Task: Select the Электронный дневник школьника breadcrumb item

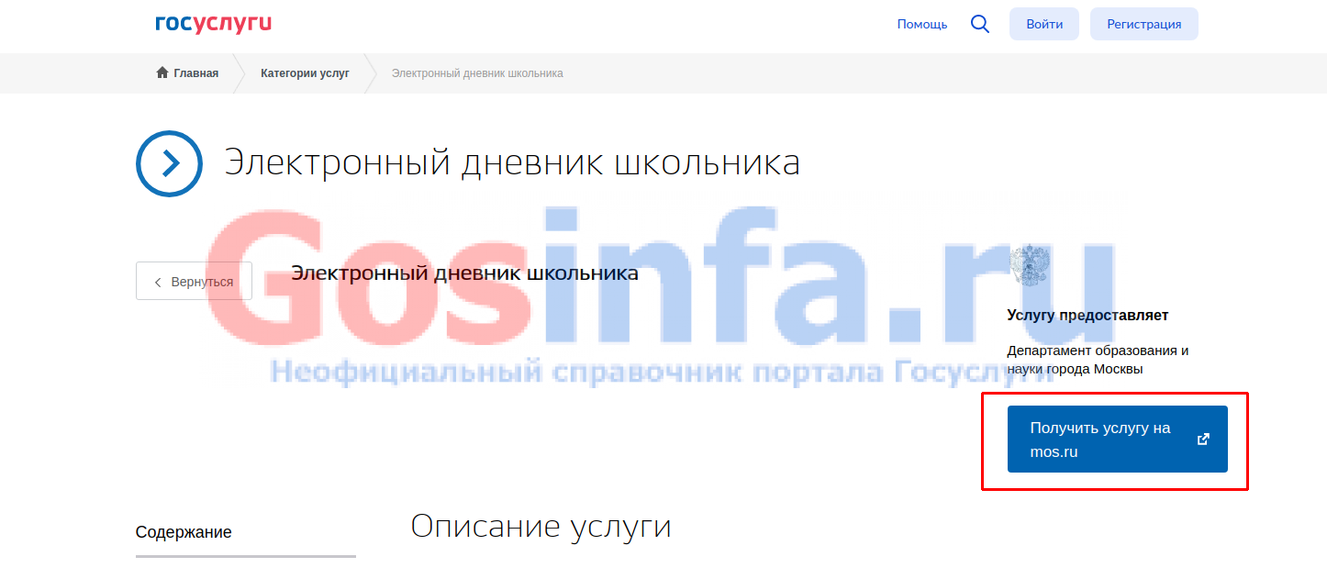Action: [477, 73]
